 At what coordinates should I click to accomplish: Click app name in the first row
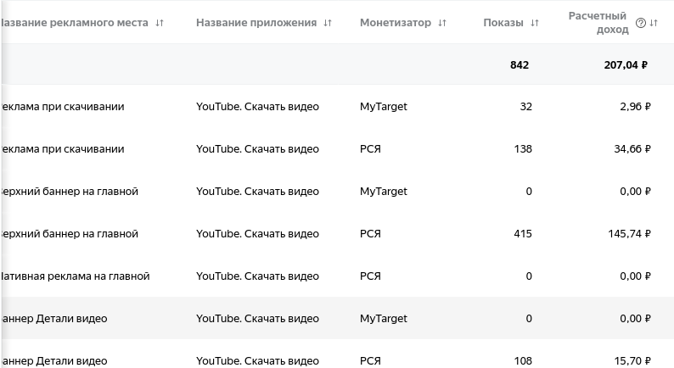tap(257, 107)
